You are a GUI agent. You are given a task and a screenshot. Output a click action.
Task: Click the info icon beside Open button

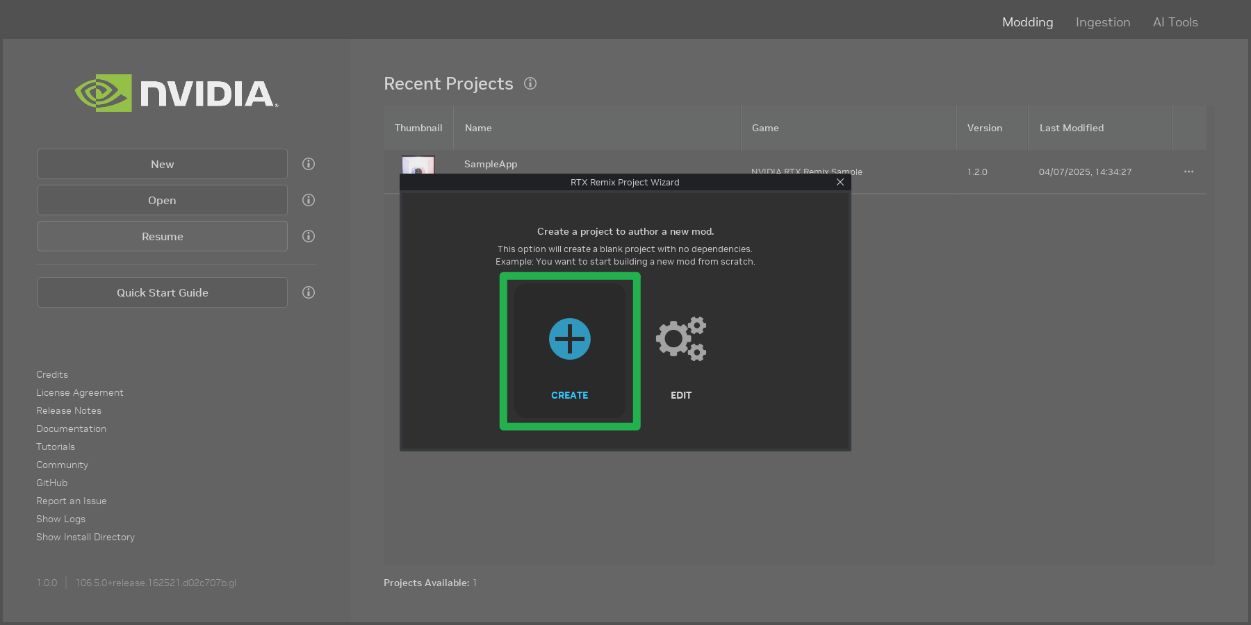pos(309,200)
